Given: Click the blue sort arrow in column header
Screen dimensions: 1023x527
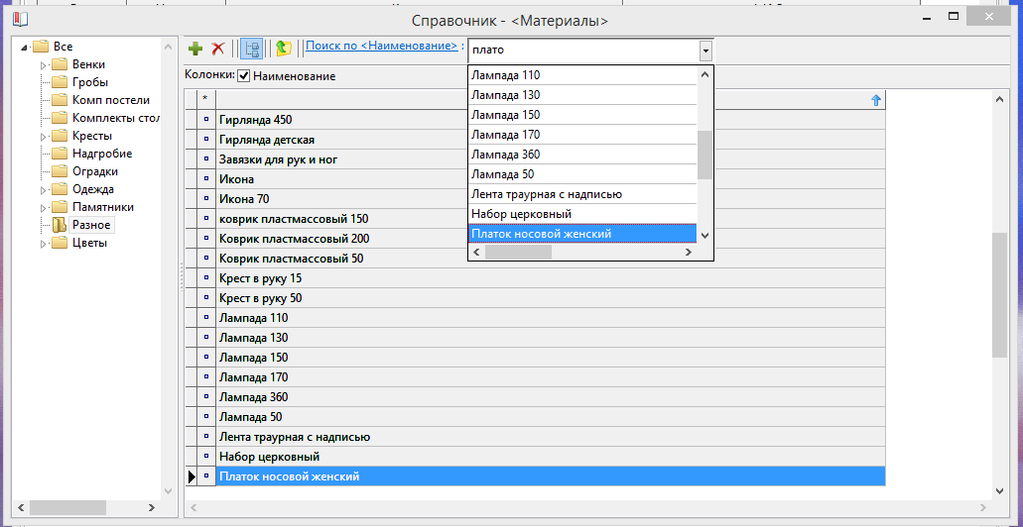Looking at the screenshot, I should click(875, 100).
